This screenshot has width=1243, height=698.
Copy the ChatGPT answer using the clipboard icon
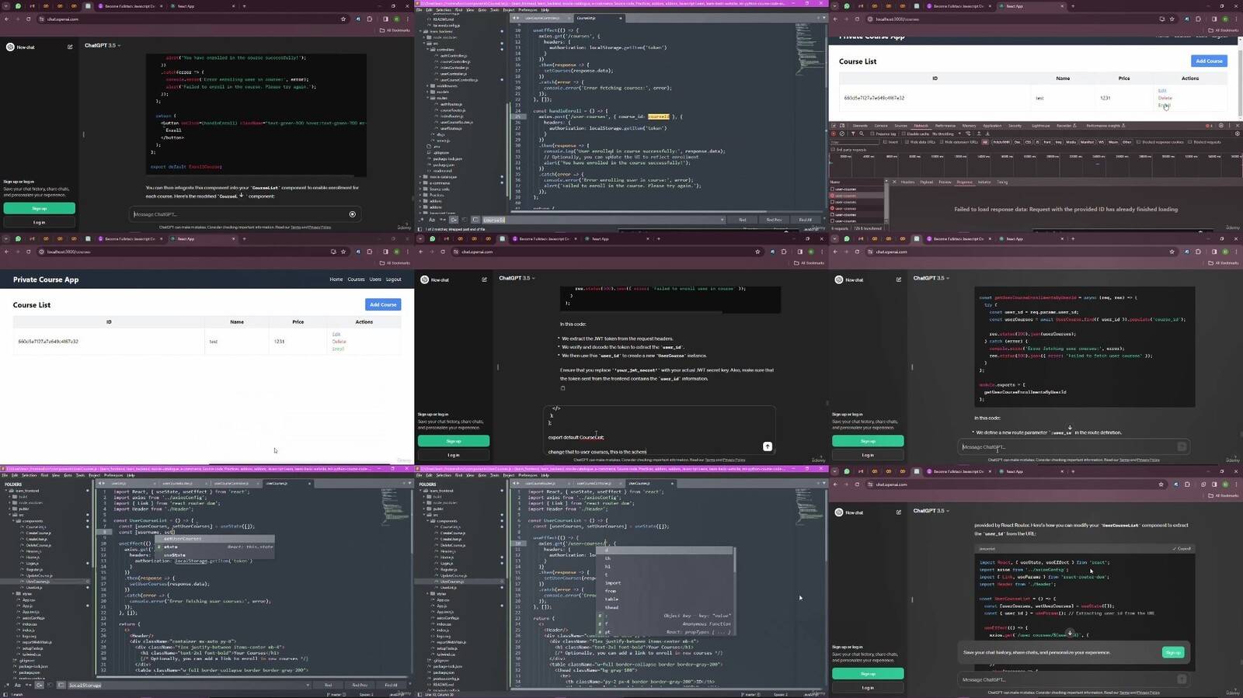click(x=562, y=388)
